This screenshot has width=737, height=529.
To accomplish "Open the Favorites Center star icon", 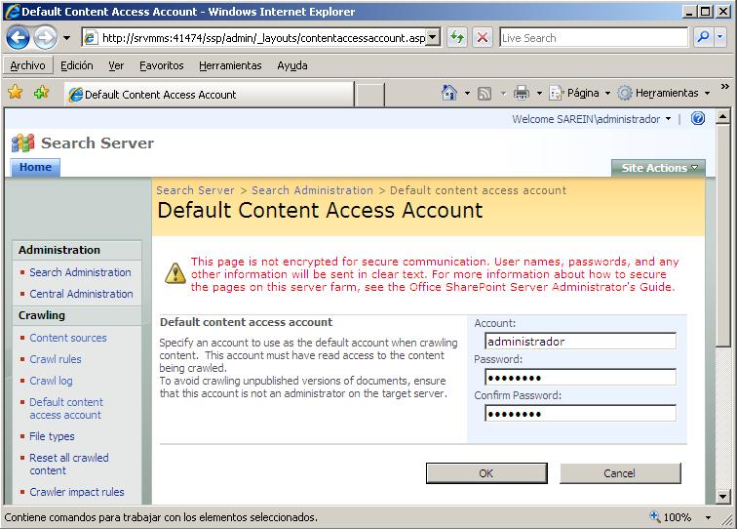I will pyautogui.click(x=16, y=94).
